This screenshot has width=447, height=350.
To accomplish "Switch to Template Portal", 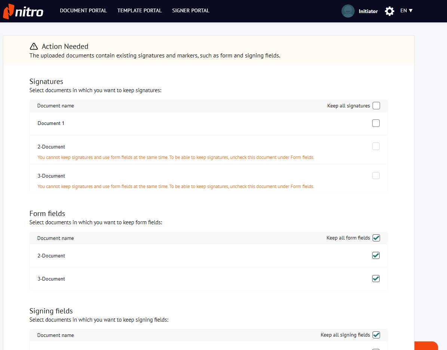I will click(140, 11).
